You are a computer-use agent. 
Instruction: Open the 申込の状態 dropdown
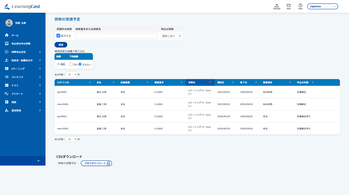tap(171, 36)
